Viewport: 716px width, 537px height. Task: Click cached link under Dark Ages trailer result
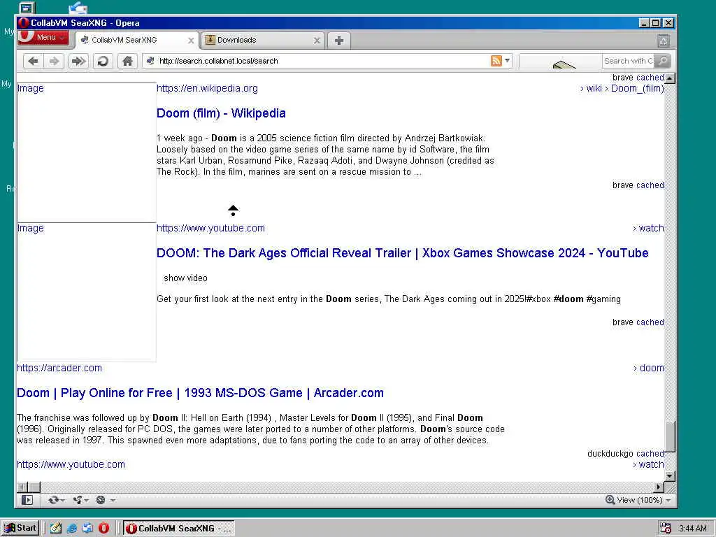pos(650,322)
